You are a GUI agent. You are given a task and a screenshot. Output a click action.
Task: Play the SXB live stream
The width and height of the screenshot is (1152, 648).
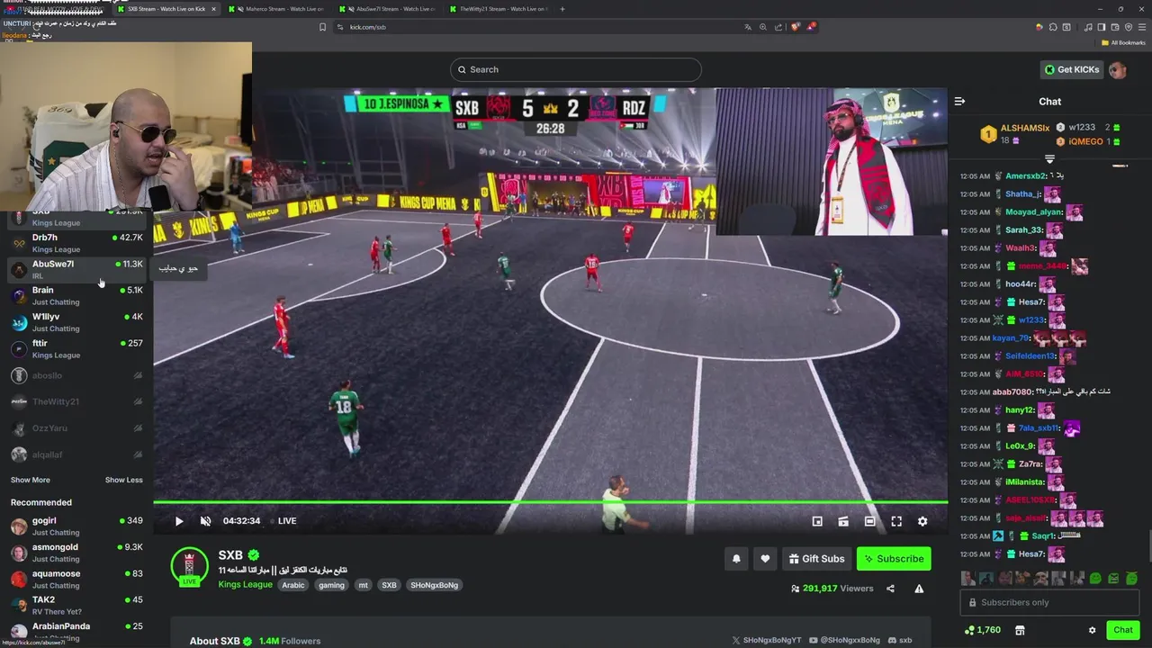coord(179,521)
